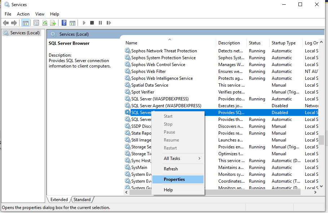The height and width of the screenshot is (213, 328).
Task: Open the Help menu in menu bar
Action: pos(54,14)
